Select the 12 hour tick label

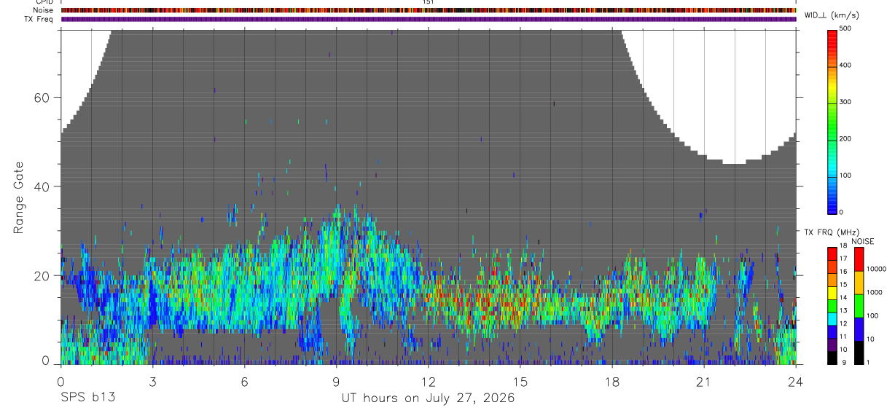(x=429, y=382)
